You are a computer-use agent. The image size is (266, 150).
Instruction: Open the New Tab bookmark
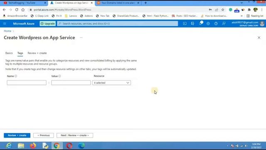(x=103, y=16)
